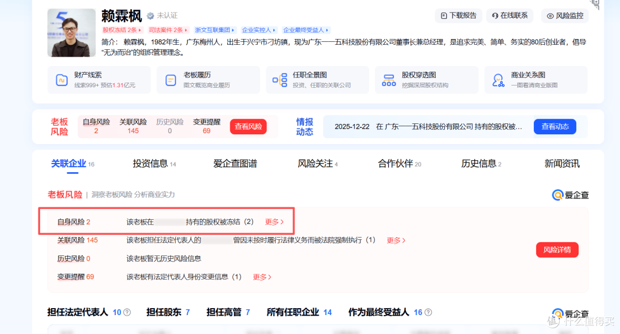Click the QR code icon in top corner
This screenshot has width=620, height=334.
pyautogui.click(x=595, y=4)
